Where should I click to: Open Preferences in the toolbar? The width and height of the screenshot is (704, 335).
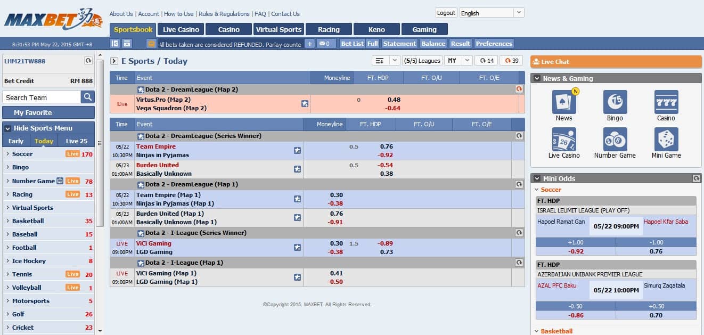click(x=494, y=44)
